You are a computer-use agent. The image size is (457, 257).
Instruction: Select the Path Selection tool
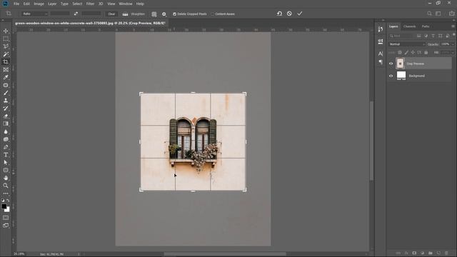pos(6,163)
